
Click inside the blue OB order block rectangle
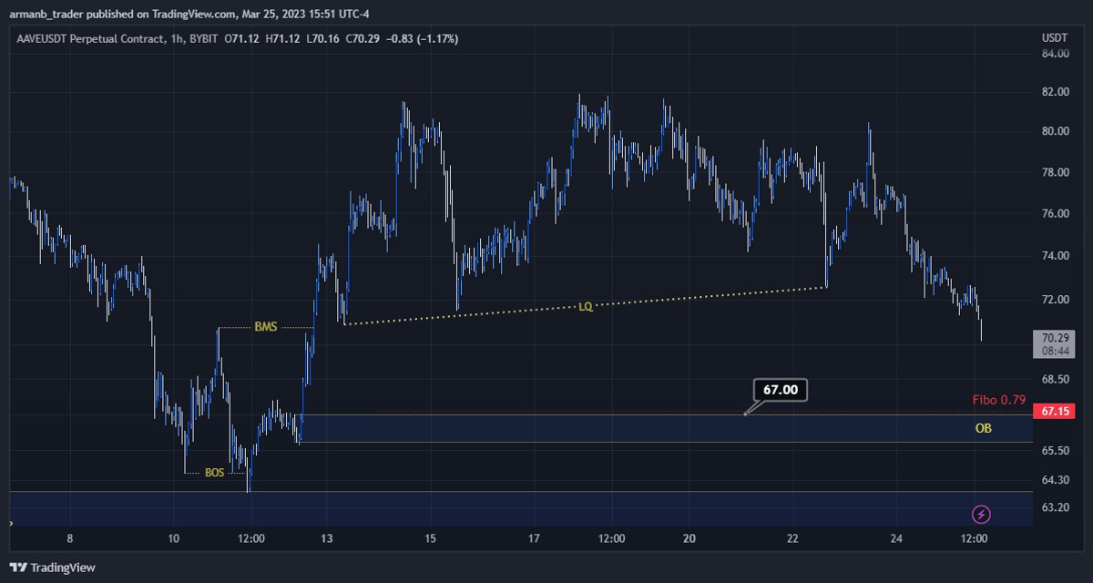point(638,429)
